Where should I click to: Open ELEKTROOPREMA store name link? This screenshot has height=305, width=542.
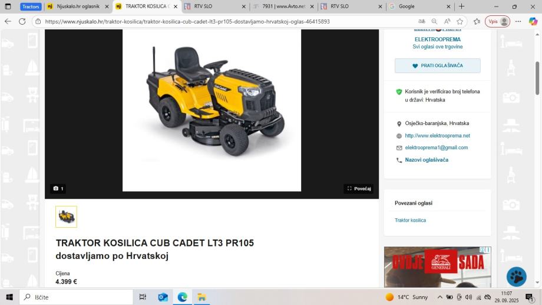[437, 40]
